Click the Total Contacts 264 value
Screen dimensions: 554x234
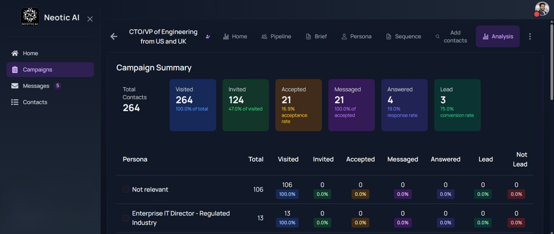[131, 108]
